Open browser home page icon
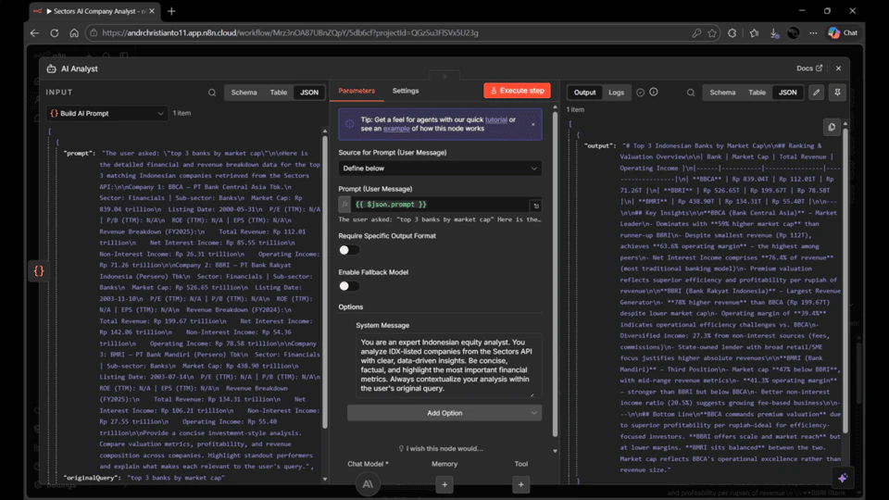This screenshot has width=889, height=500. point(74,33)
